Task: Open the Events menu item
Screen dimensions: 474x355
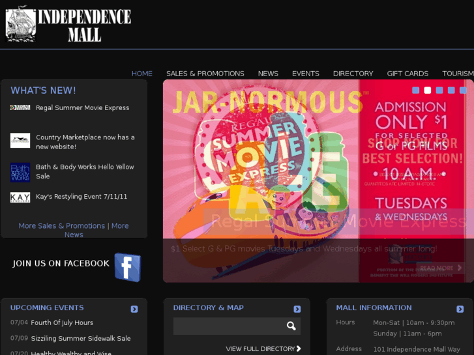Action: [x=306, y=74]
